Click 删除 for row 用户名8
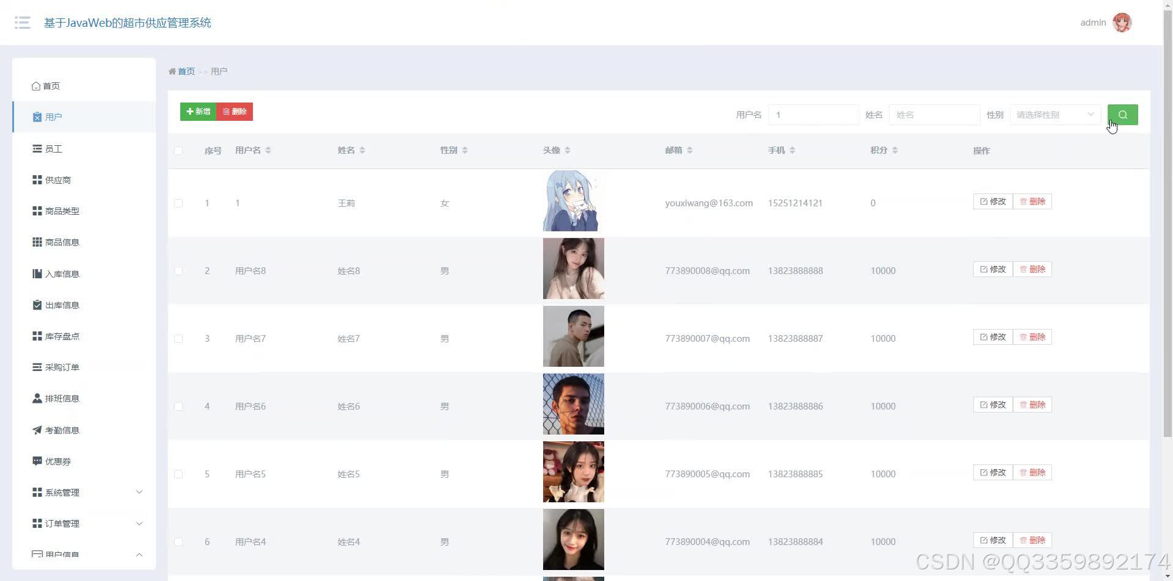 pos(1032,269)
